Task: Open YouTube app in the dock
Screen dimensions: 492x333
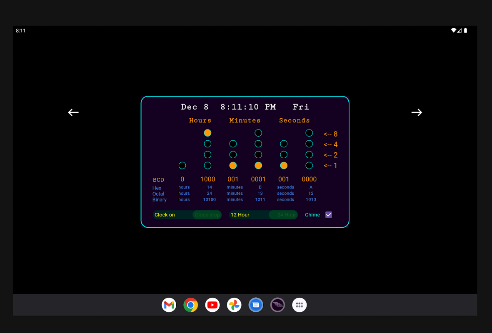Action: (212, 305)
